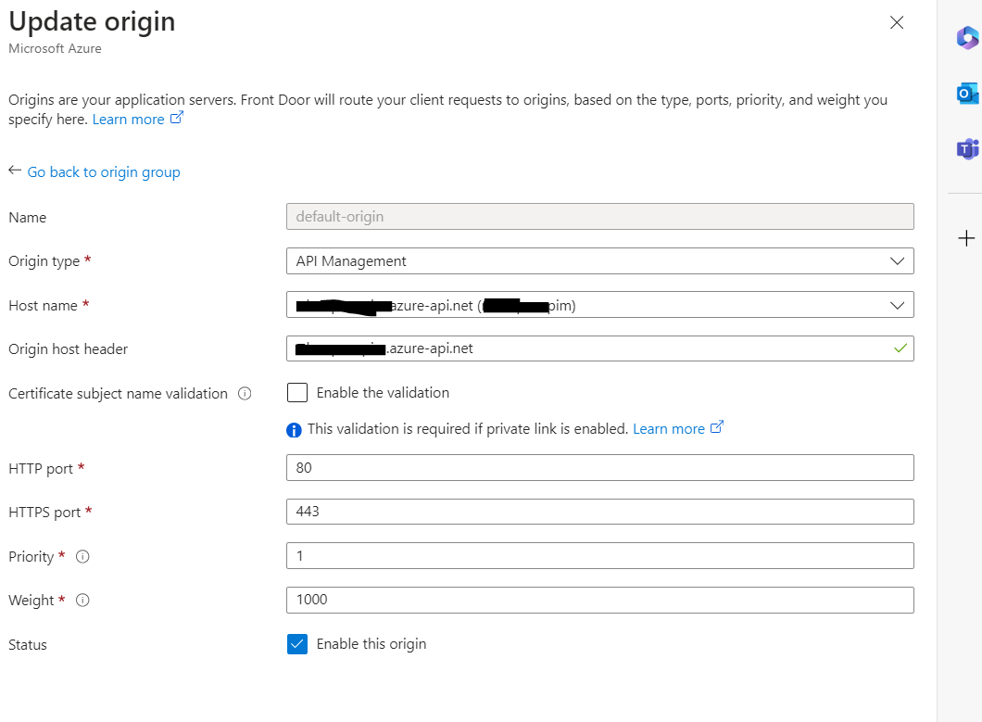
Task: Click into the HTTP port field
Action: [600, 467]
